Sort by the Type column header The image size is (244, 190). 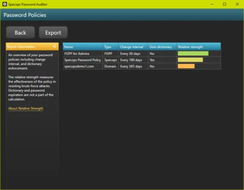[x=111, y=47]
